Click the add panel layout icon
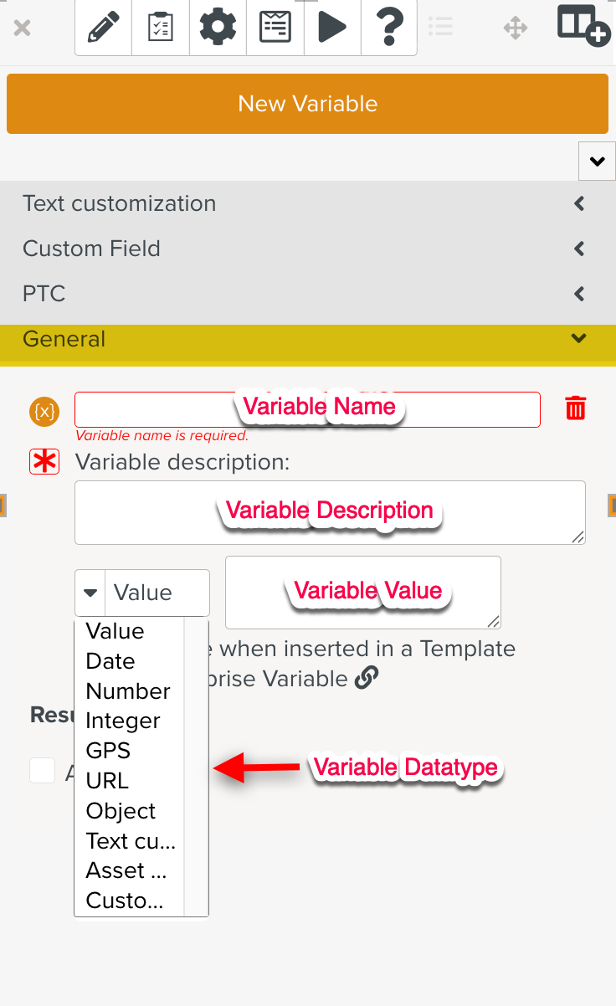The image size is (616, 1006). (x=583, y=26)
